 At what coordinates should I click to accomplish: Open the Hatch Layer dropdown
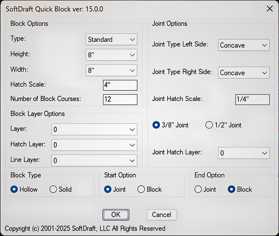(94, 145)
